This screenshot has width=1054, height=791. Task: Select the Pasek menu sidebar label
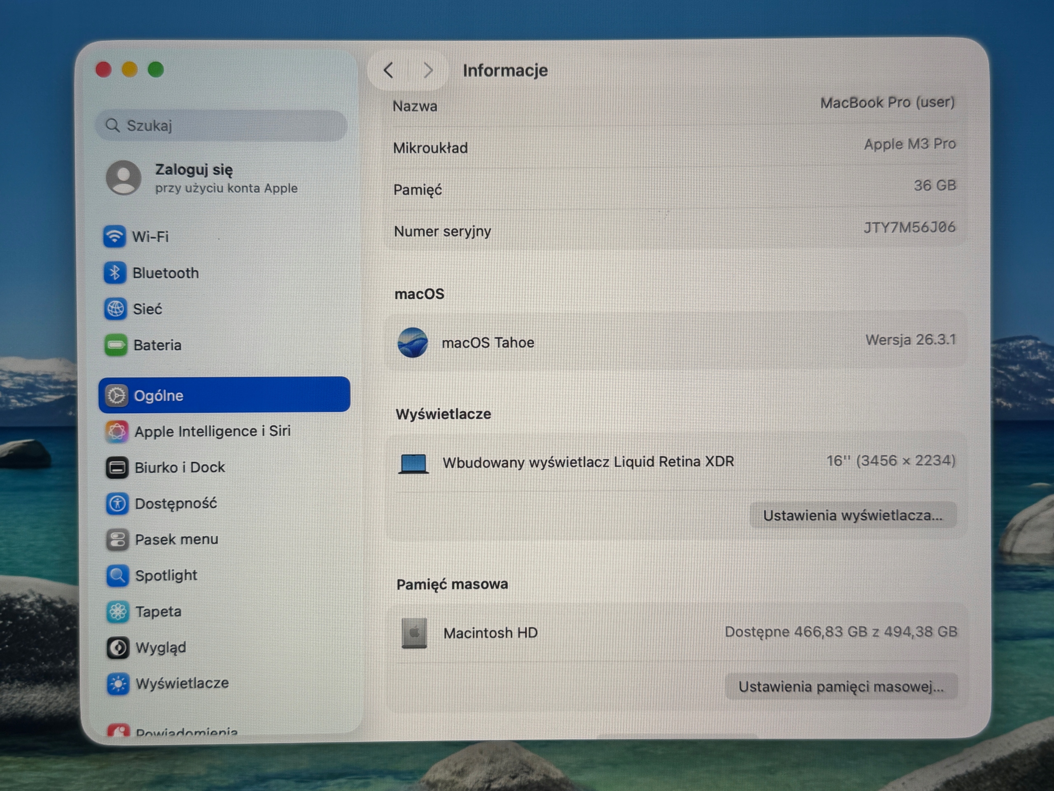coord(177,539)
